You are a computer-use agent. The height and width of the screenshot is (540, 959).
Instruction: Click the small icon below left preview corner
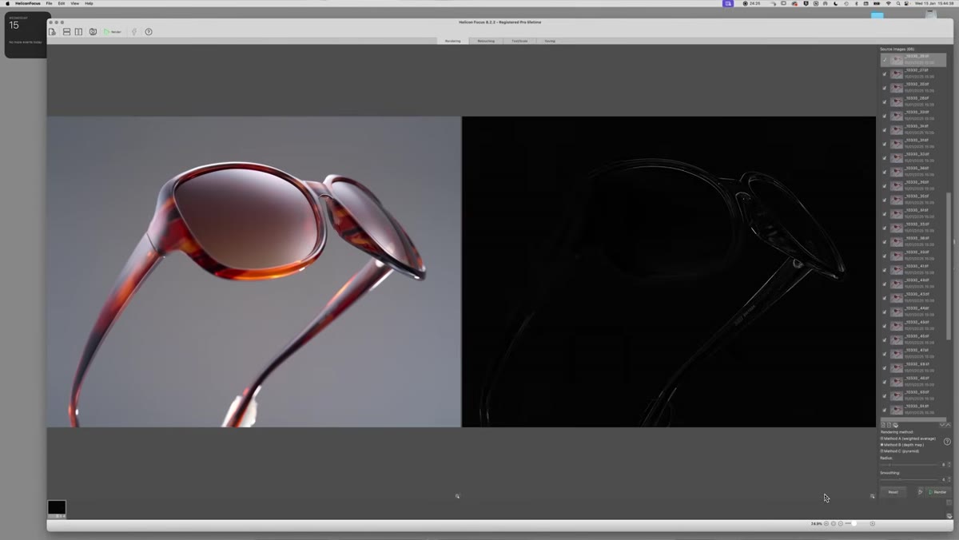(457, 496)
